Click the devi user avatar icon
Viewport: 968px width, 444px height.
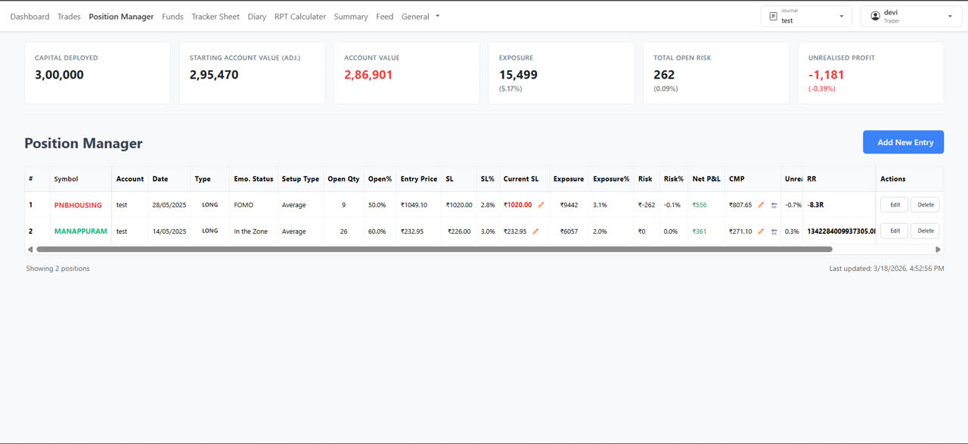pyautogui.click(x=875, y=14)
